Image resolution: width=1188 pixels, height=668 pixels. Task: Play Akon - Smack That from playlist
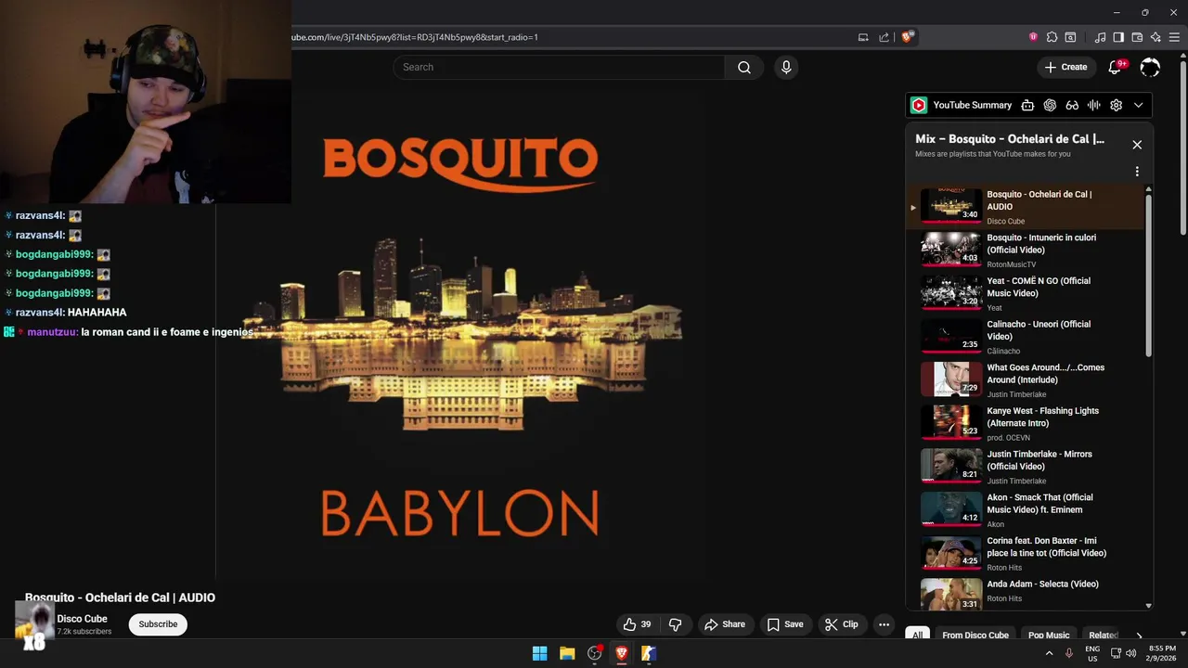[1026, 510]
